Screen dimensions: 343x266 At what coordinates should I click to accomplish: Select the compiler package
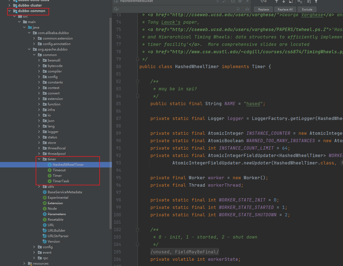click(x=55, y=71)
